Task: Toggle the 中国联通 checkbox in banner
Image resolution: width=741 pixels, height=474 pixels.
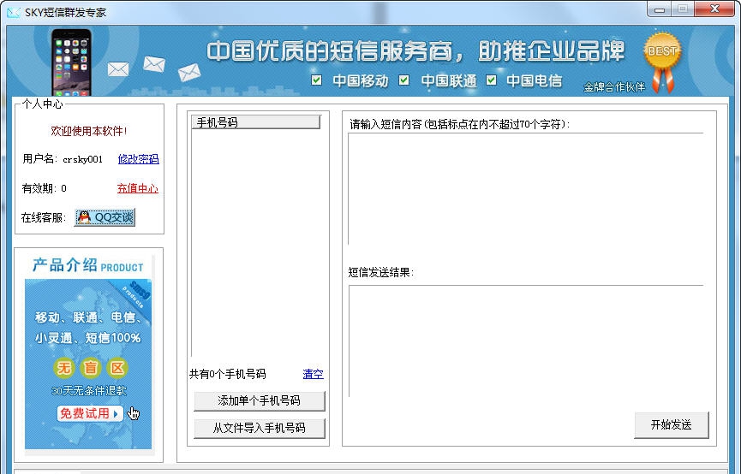Action: pos(404,80)
